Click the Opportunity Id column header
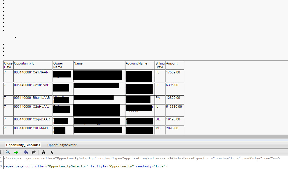Screen dimensions: 288x169 point(33,65)
